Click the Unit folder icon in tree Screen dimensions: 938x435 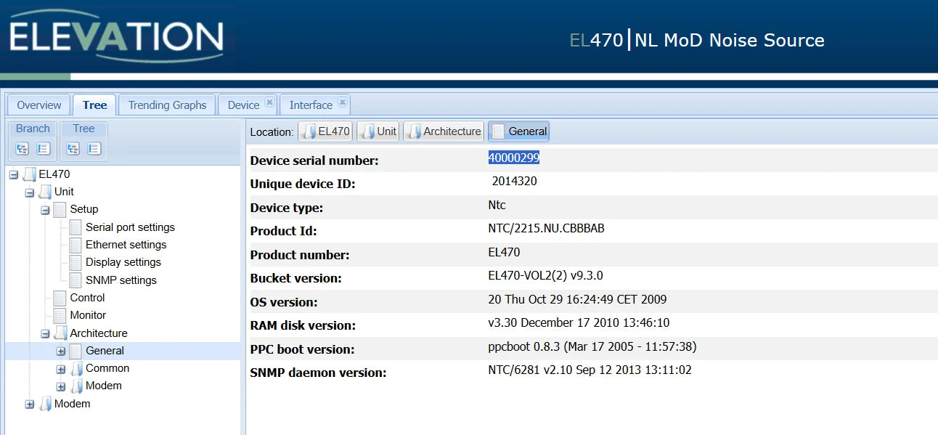tap(45, 192)
